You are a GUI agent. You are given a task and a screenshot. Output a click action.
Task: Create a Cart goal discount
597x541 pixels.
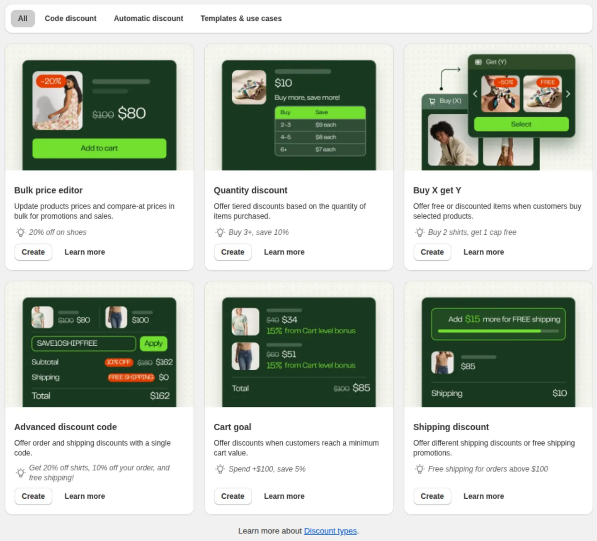(x=233, y=496)
